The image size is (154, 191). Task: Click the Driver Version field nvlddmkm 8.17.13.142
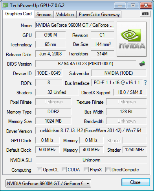click(x=91, y=130)
